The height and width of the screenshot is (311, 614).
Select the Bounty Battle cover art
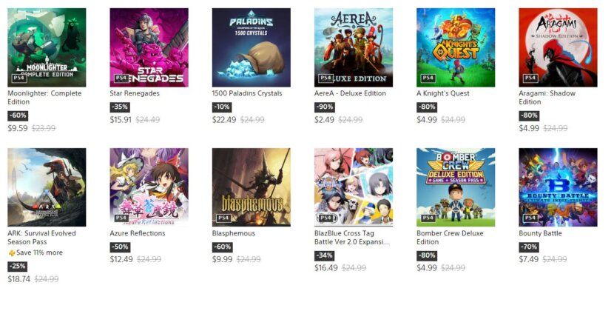pyautogui.click(x=558, y=187)
